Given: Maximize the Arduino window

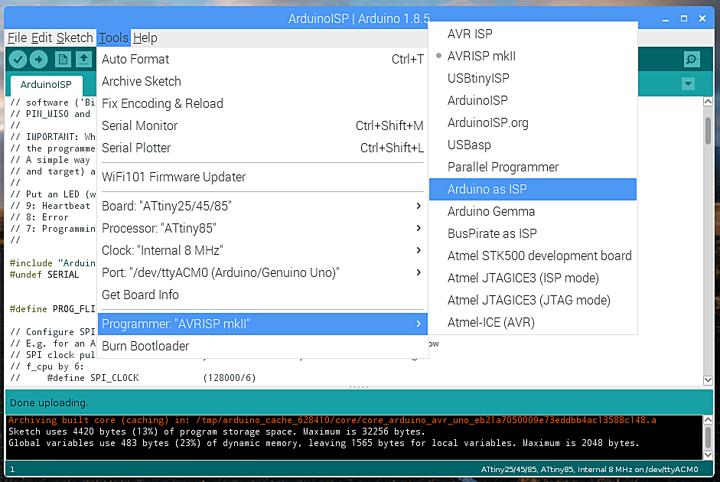Looking at the screenshot, I should click(684, 18).
